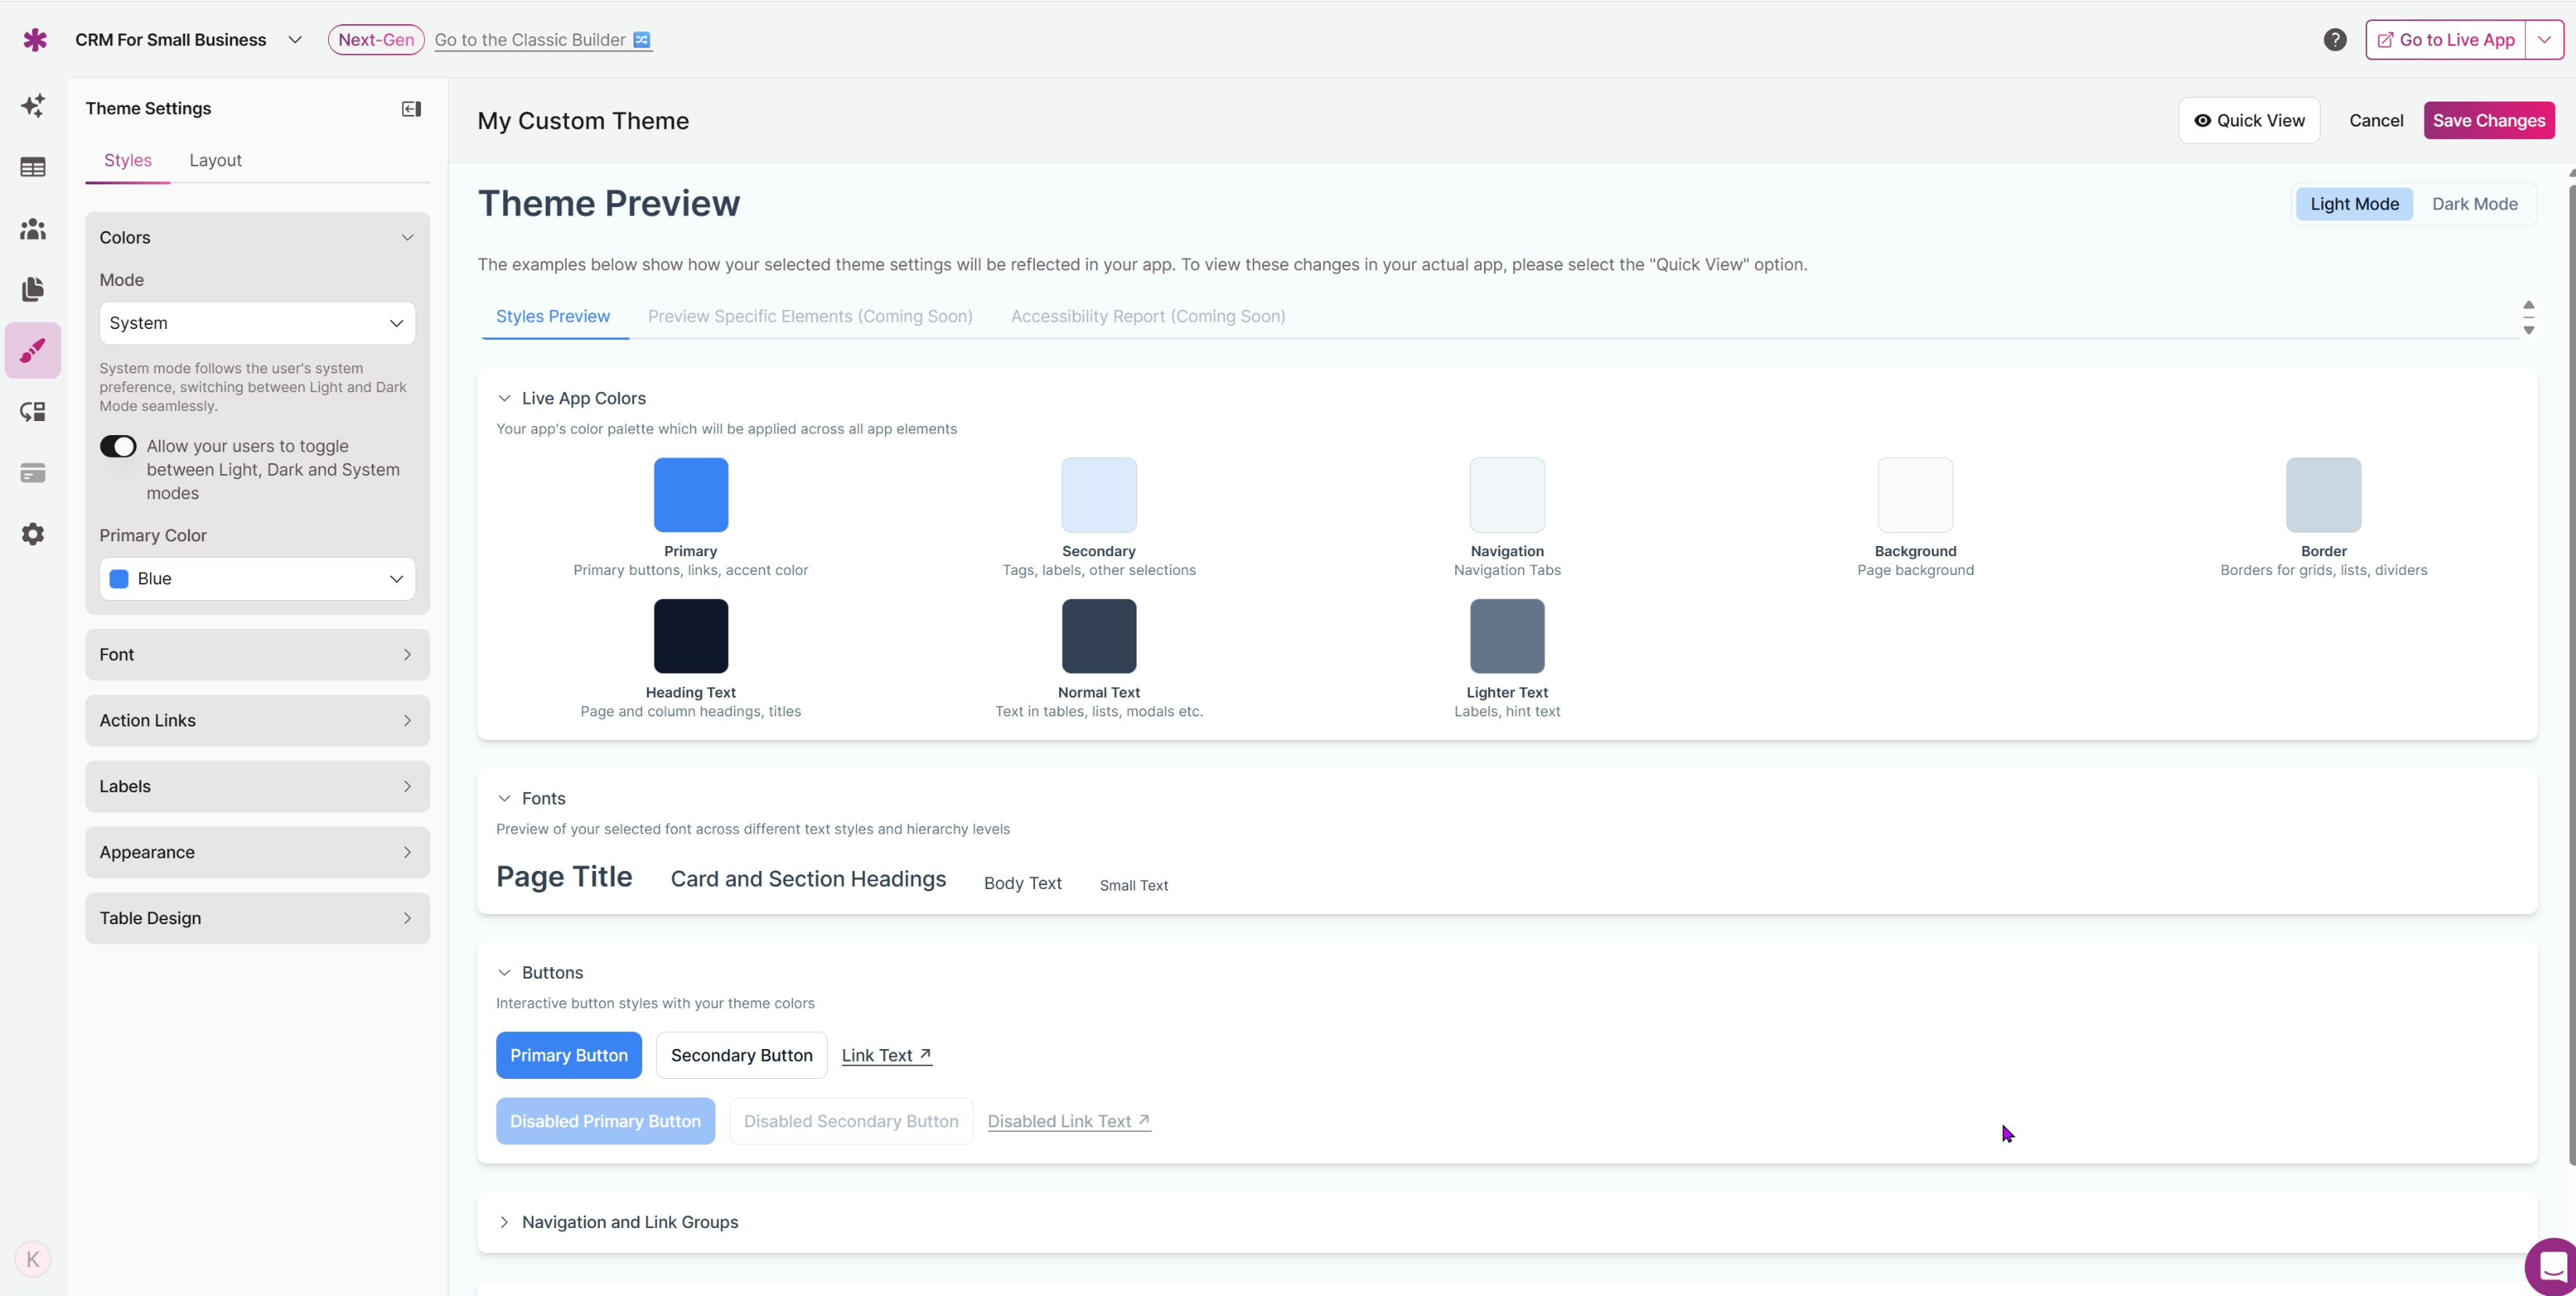The image size is (2576, 1296).
Task: Open the tables data icon in sidebar
Action: pos(33,167)
